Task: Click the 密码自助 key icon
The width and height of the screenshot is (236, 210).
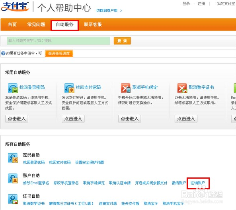Action: (13, 158)
